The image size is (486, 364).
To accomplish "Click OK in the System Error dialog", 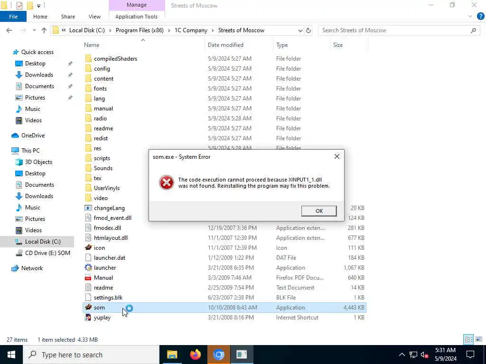I will [319, 211].
